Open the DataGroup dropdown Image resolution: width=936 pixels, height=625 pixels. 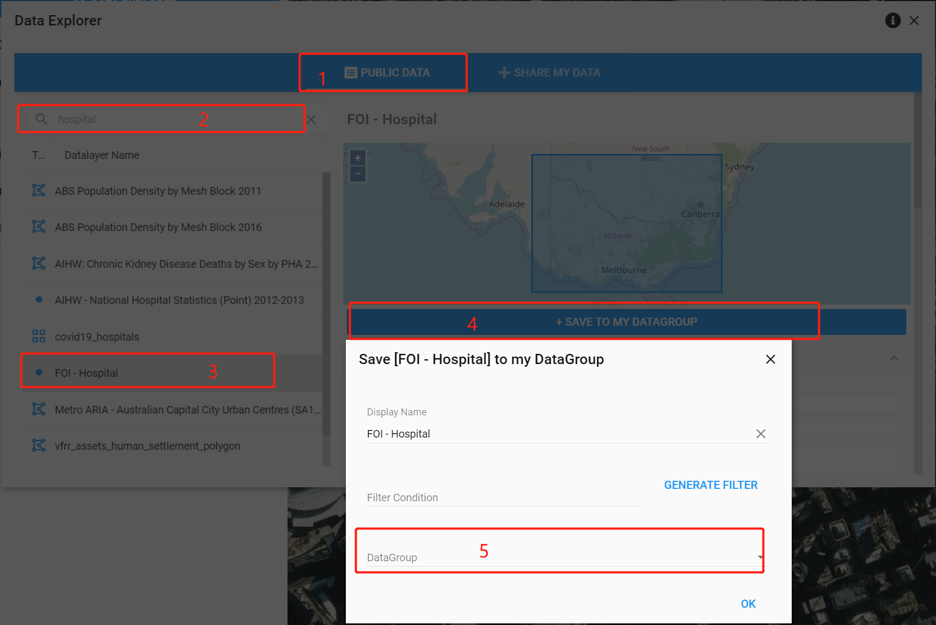coord(759,557)
